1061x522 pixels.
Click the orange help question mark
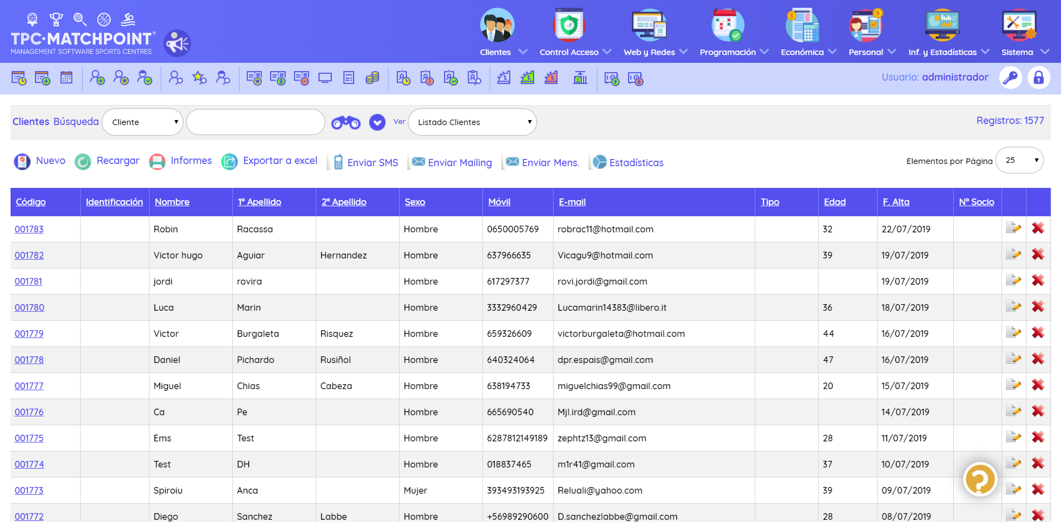[x=980, y=479]
